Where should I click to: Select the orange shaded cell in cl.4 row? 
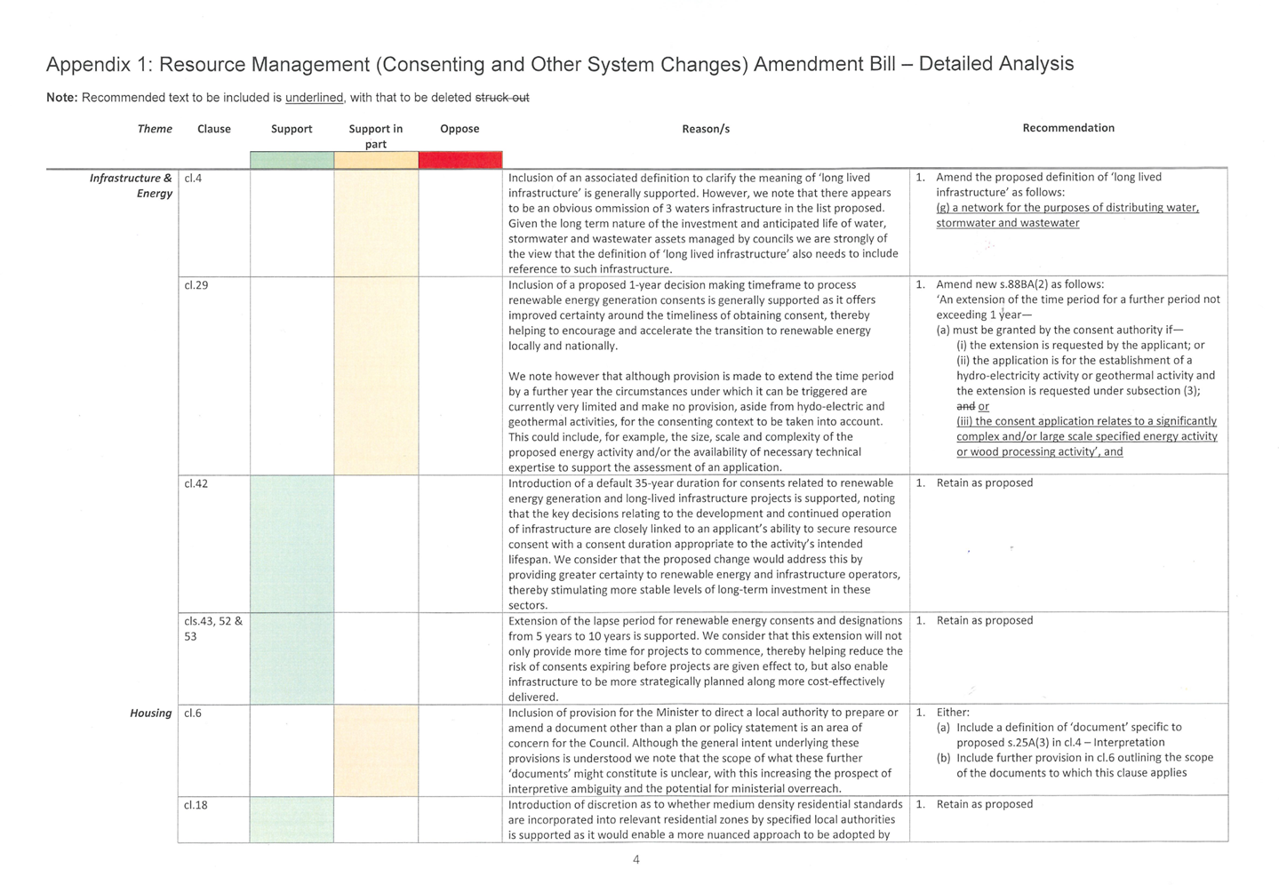[376, 223]
